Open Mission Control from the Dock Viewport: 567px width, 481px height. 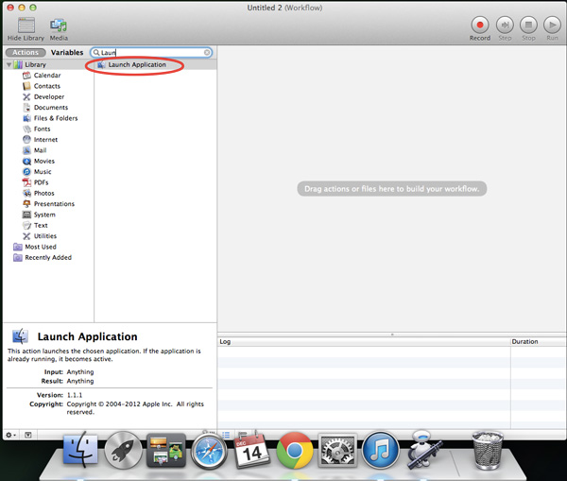[x=166, y=450]
